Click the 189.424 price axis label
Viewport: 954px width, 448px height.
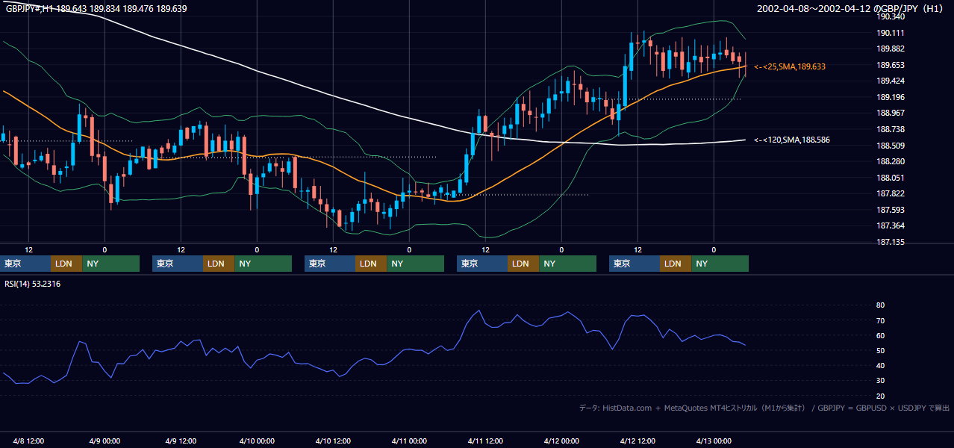892,81
